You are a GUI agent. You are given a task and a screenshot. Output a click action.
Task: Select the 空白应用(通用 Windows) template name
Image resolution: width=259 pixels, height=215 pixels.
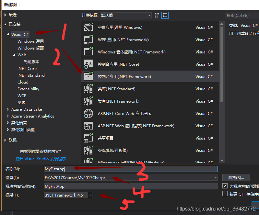tap(120, 28)
